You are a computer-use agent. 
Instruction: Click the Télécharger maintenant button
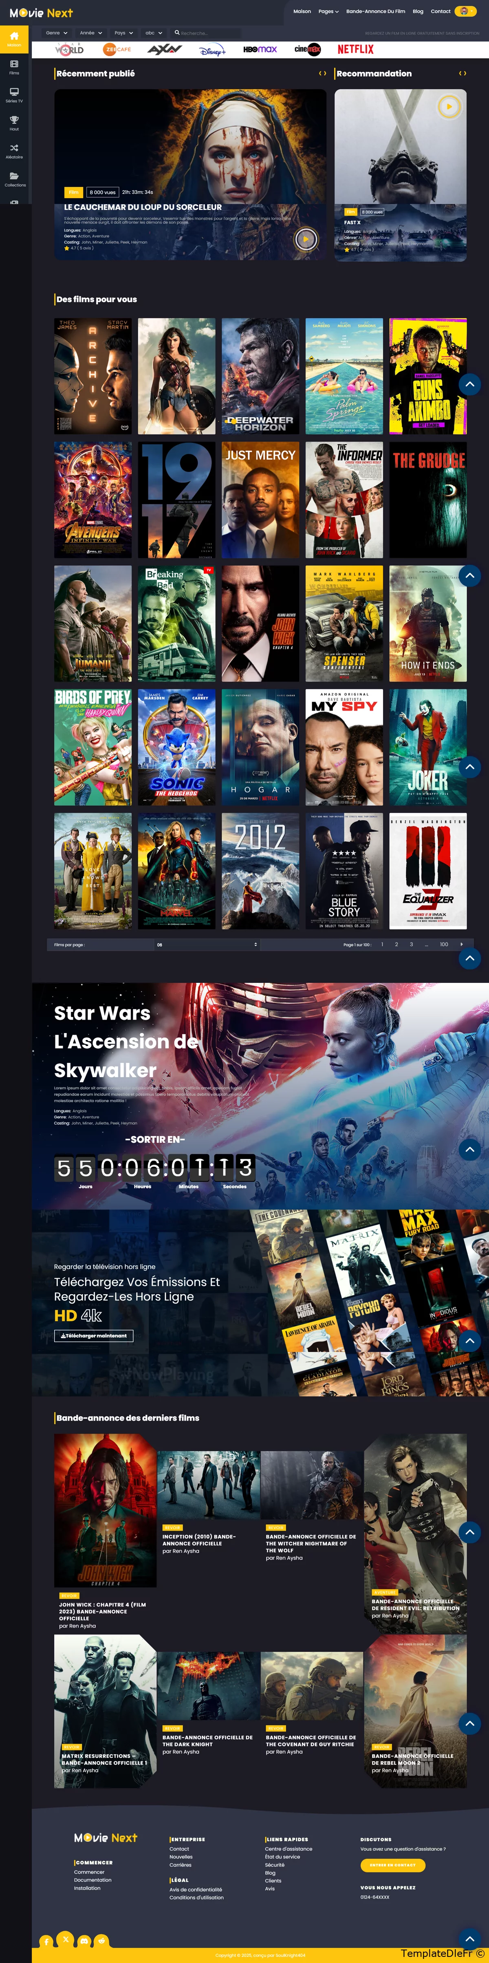[x=94, y=1336]
